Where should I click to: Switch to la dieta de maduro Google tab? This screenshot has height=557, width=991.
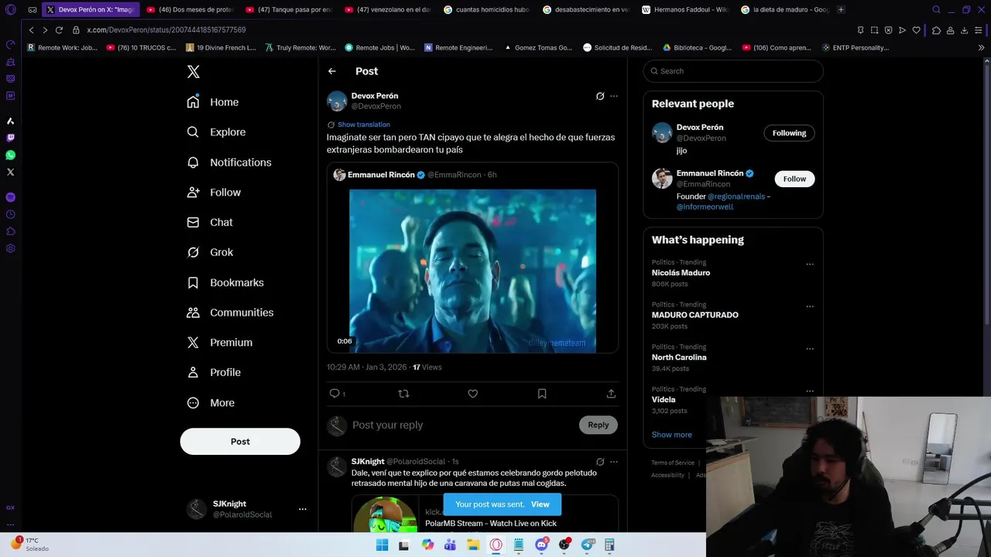(x=784, y=10)
